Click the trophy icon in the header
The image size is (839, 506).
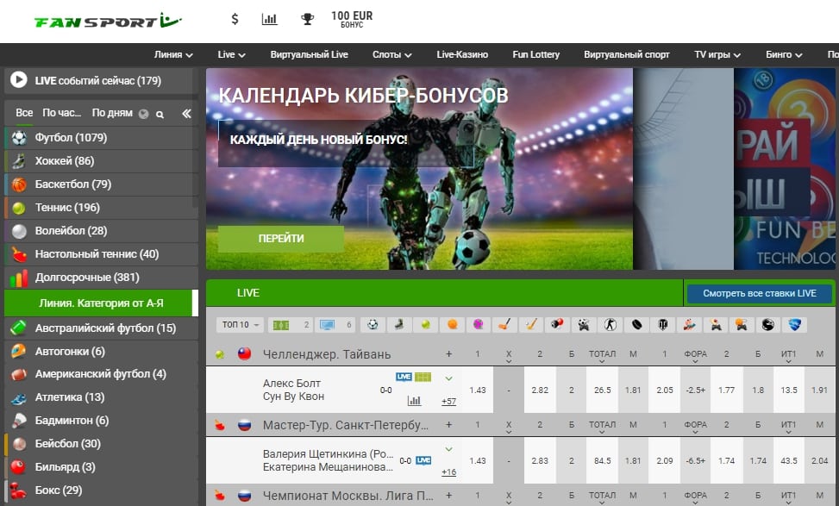(x=307, y=19)
